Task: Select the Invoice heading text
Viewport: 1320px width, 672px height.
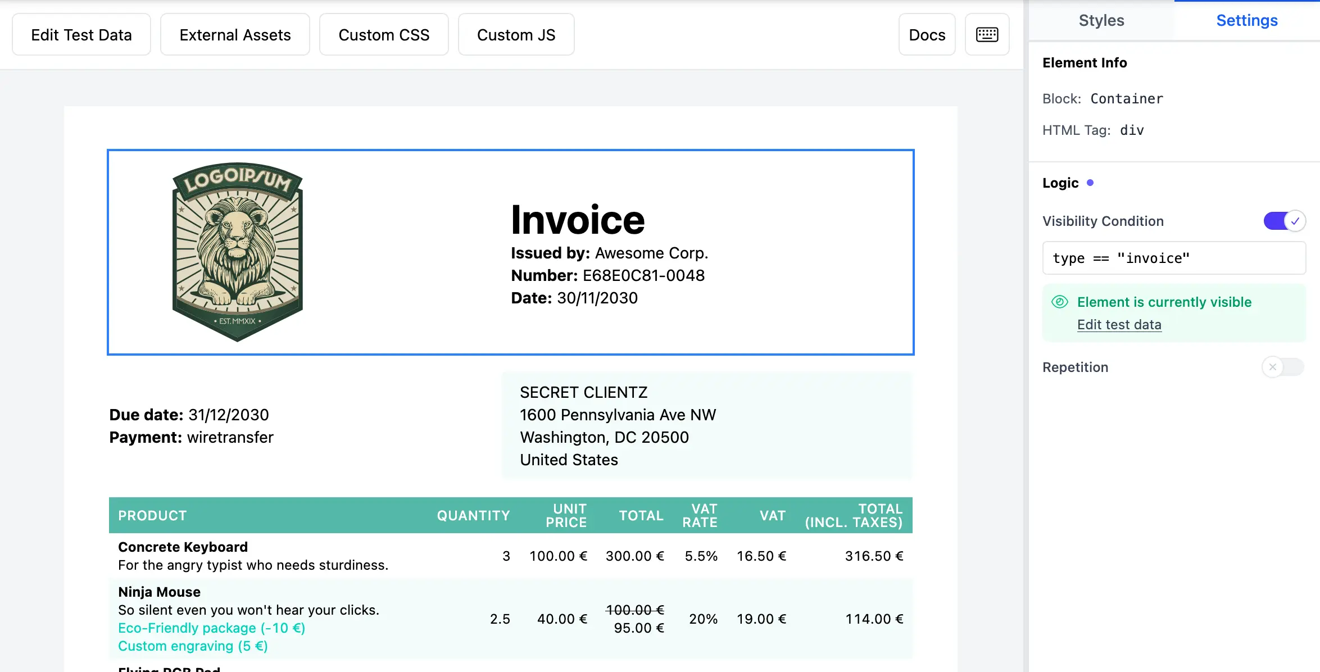Action: (578, 220)
